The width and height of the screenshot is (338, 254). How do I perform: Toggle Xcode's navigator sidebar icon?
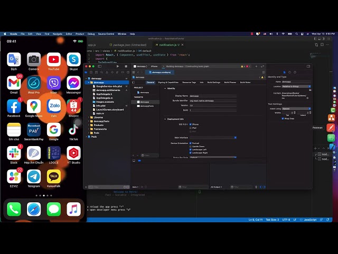(x=100, y=66)
